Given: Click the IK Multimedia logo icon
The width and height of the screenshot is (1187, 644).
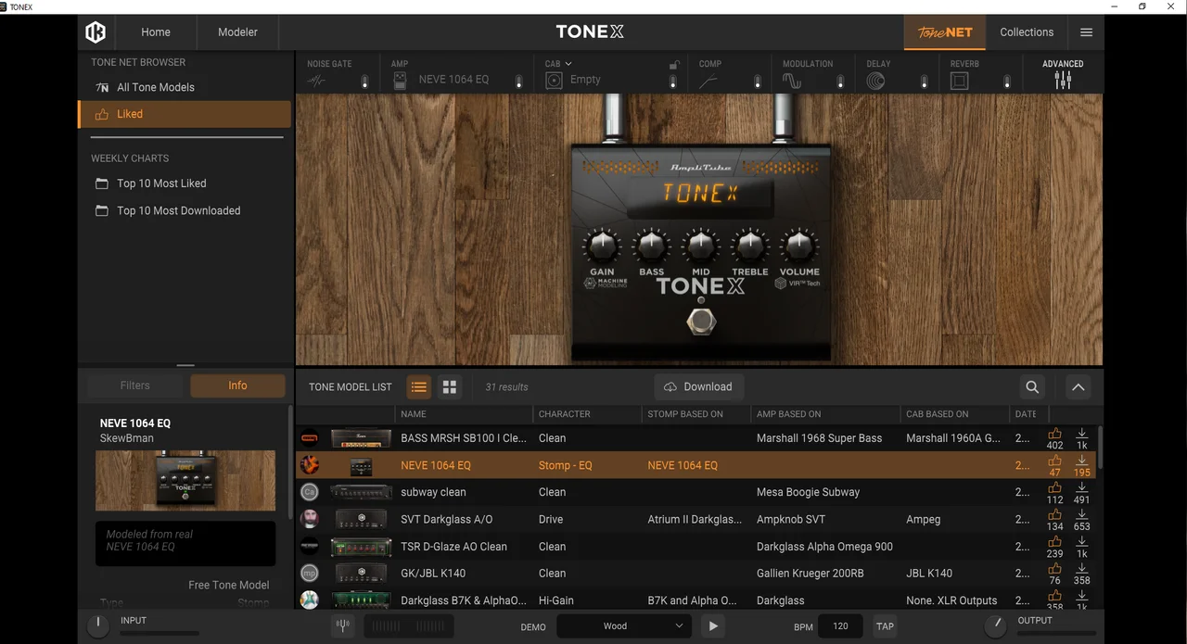Looking at the screenshot, I should tap(96, 32).
